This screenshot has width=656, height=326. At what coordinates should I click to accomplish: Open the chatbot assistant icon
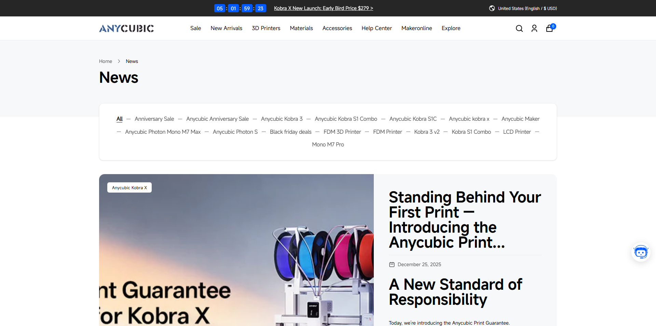coord(641,252)
